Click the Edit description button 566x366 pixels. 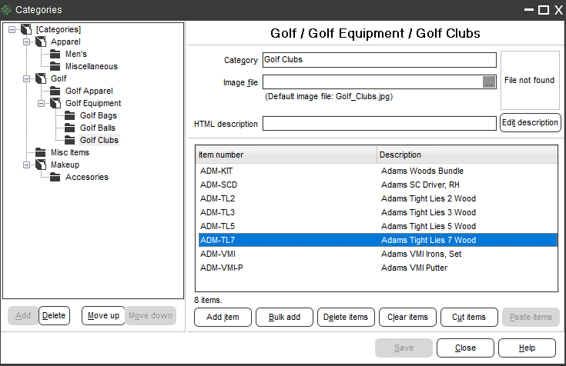(531, 122)
